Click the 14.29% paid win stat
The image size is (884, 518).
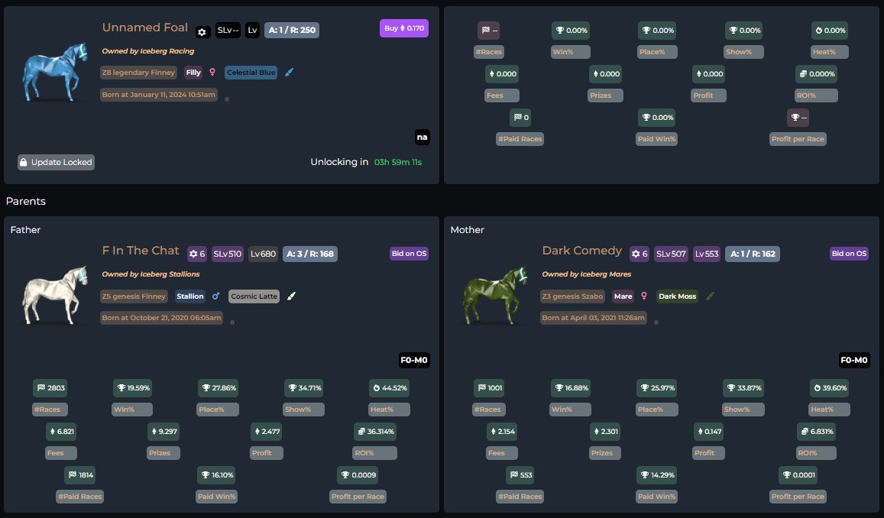657,475
